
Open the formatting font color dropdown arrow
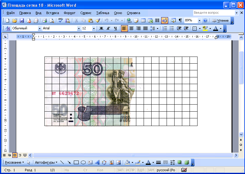tap(221, 28)
